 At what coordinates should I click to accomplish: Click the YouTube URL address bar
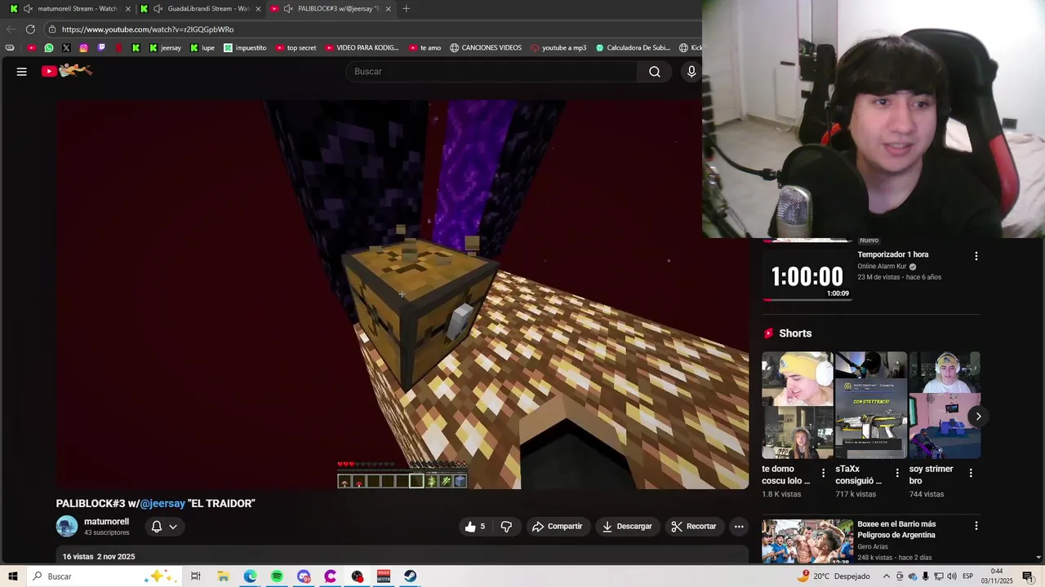(x=371, y=29)
